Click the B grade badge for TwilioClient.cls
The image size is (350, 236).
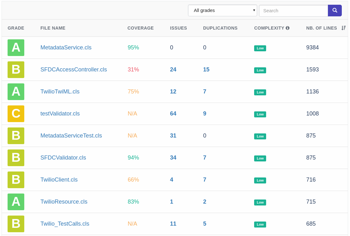click(x=16, y=180)
